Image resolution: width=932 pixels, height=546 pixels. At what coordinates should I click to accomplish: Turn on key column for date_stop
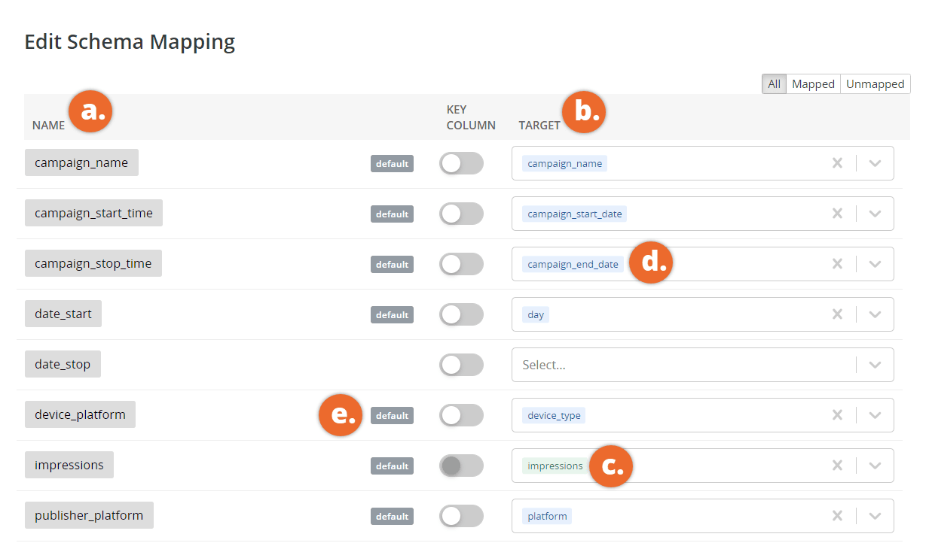pyautogui.click(x=461, y=364)
